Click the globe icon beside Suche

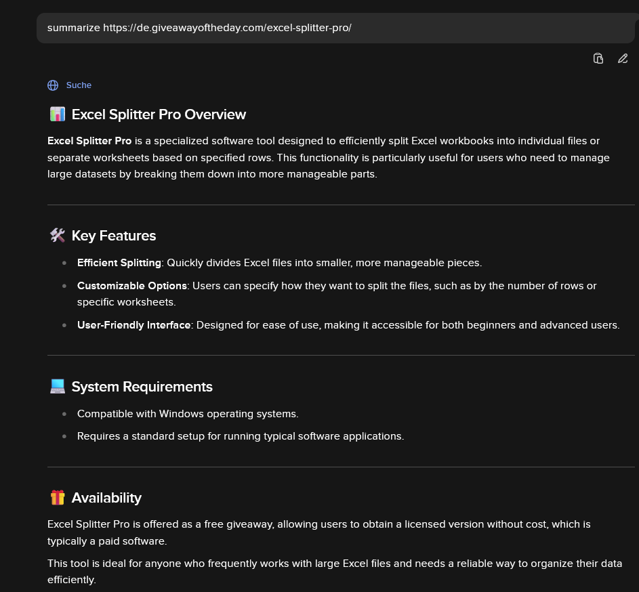(53, 85)
